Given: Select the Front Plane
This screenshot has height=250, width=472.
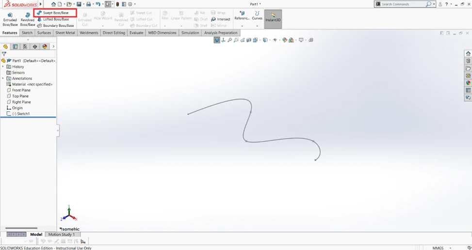Looking at the screenshot, I should pyautogui.click(x=18, y=90).
